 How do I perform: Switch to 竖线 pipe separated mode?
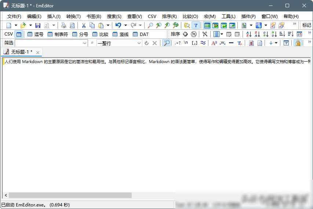120,34
